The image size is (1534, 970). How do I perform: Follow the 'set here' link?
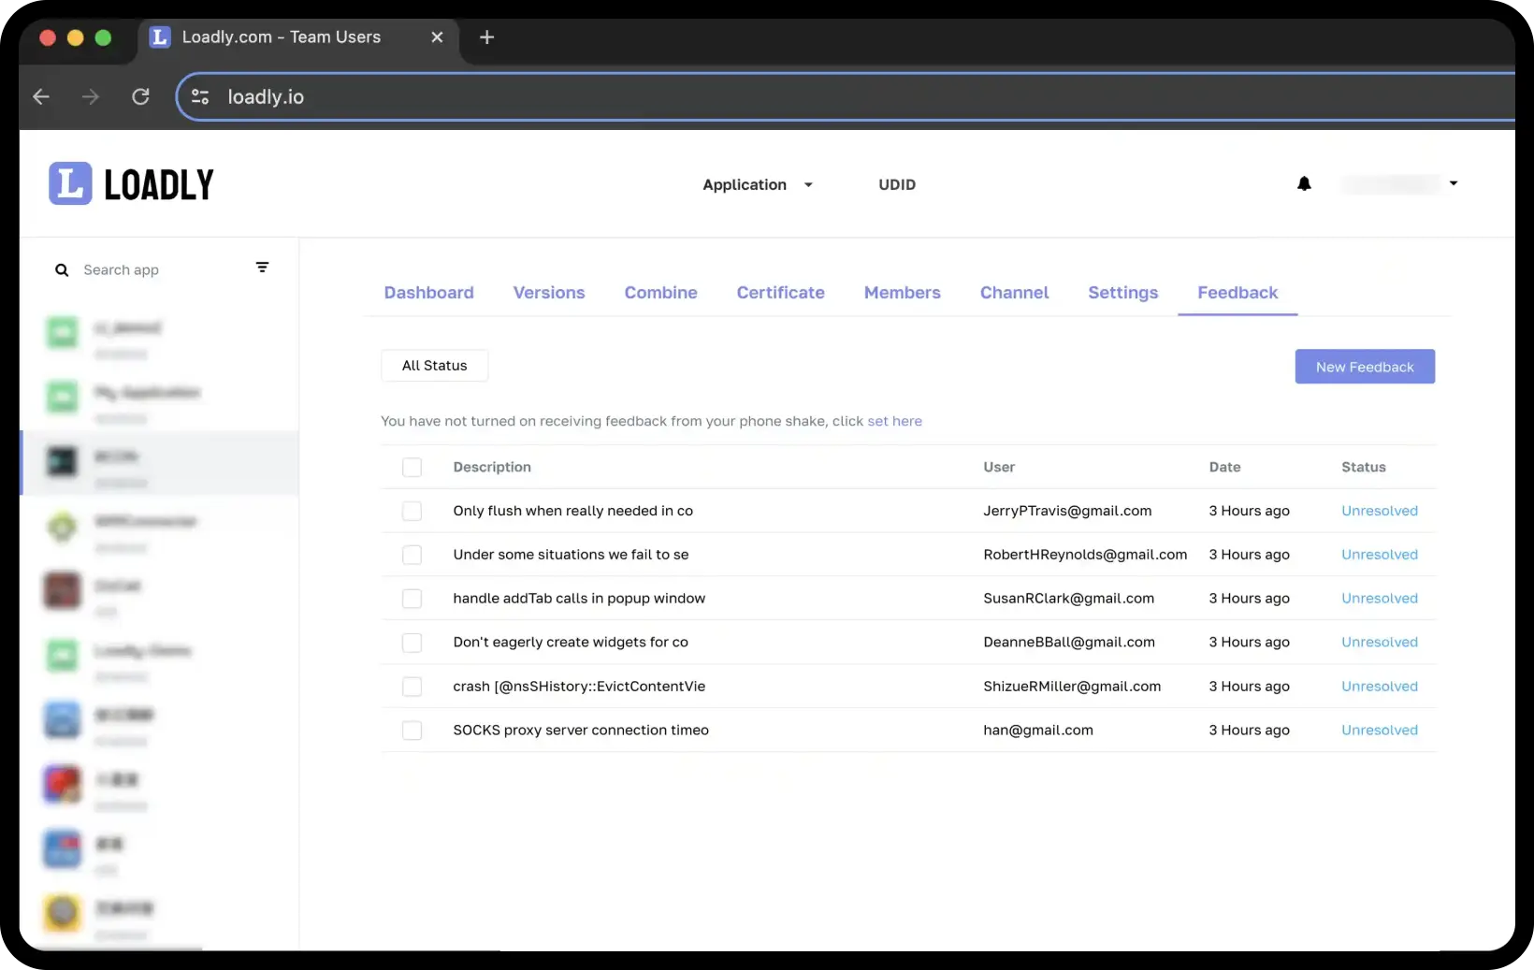894,421
